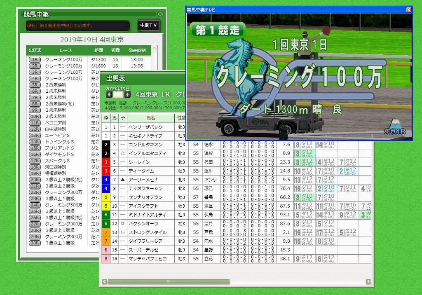
Task: Click red frame 3 swatch for シーレイン
Action: 106,162
